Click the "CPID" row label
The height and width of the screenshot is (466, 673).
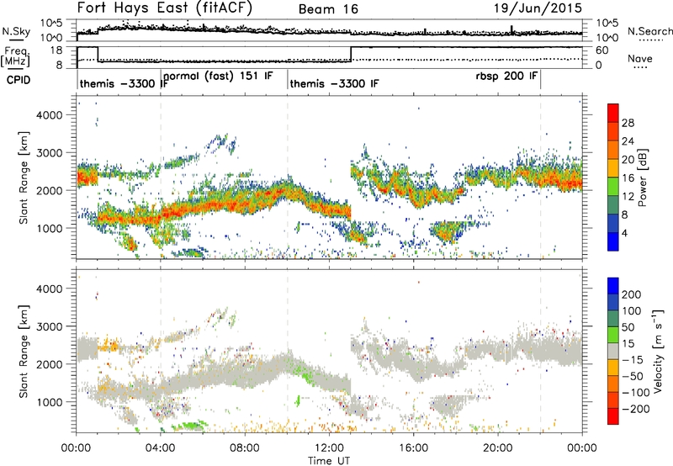click(19, 80)
